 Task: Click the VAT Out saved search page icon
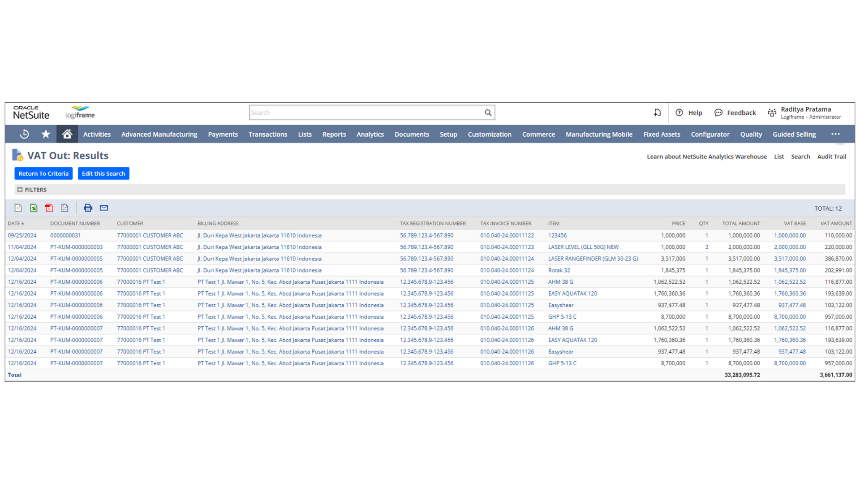(17, 155)
